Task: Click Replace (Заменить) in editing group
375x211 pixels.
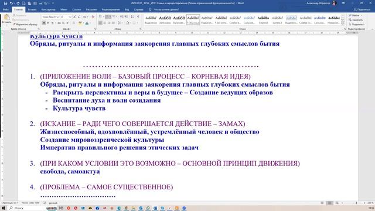Action: [x=356, y=20]
